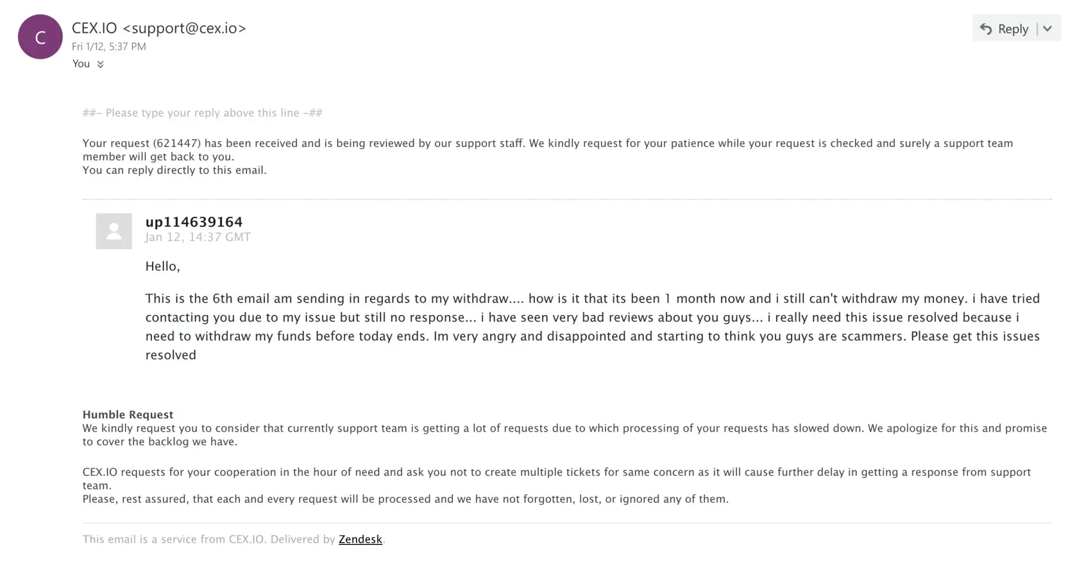Click the "Humble Request" heading
This screenshot has width=1077, height=569.
pyautogui.click(x=128, y=415)
